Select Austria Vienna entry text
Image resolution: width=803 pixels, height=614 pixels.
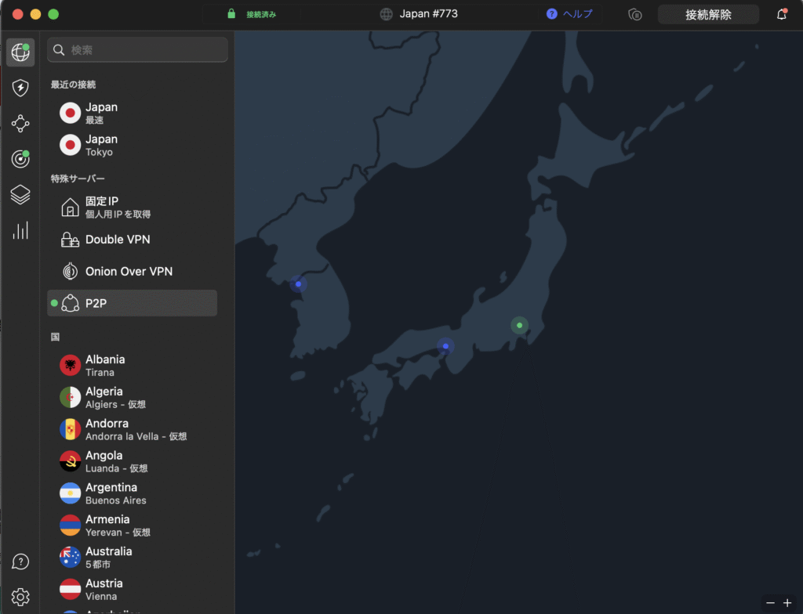click(104, 590)
